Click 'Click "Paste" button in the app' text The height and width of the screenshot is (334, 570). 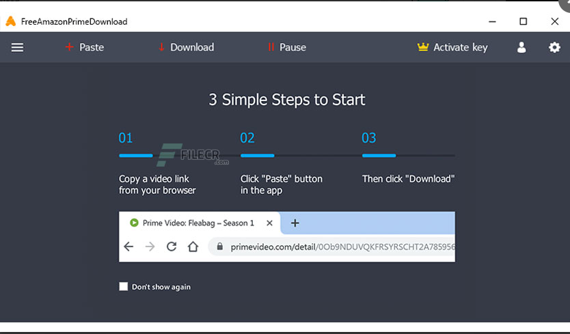click(x=282, y=184)
